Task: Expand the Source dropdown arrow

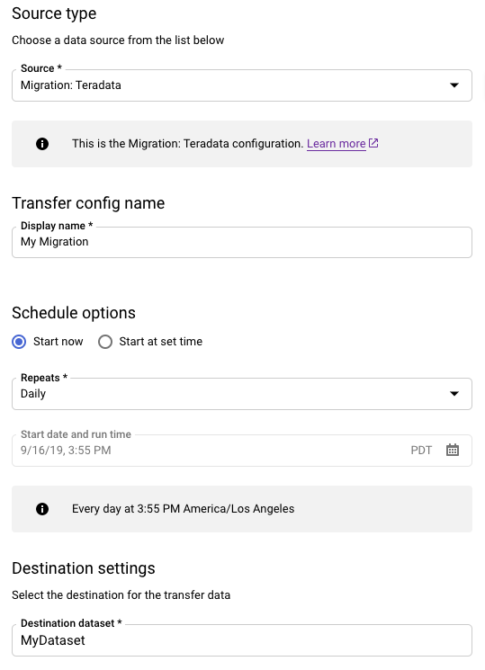Action: click(454, 85)
